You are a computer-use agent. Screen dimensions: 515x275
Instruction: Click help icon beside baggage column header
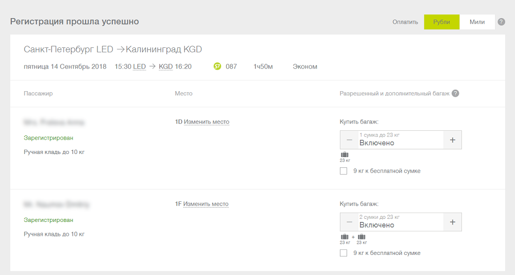pos(455,94)
